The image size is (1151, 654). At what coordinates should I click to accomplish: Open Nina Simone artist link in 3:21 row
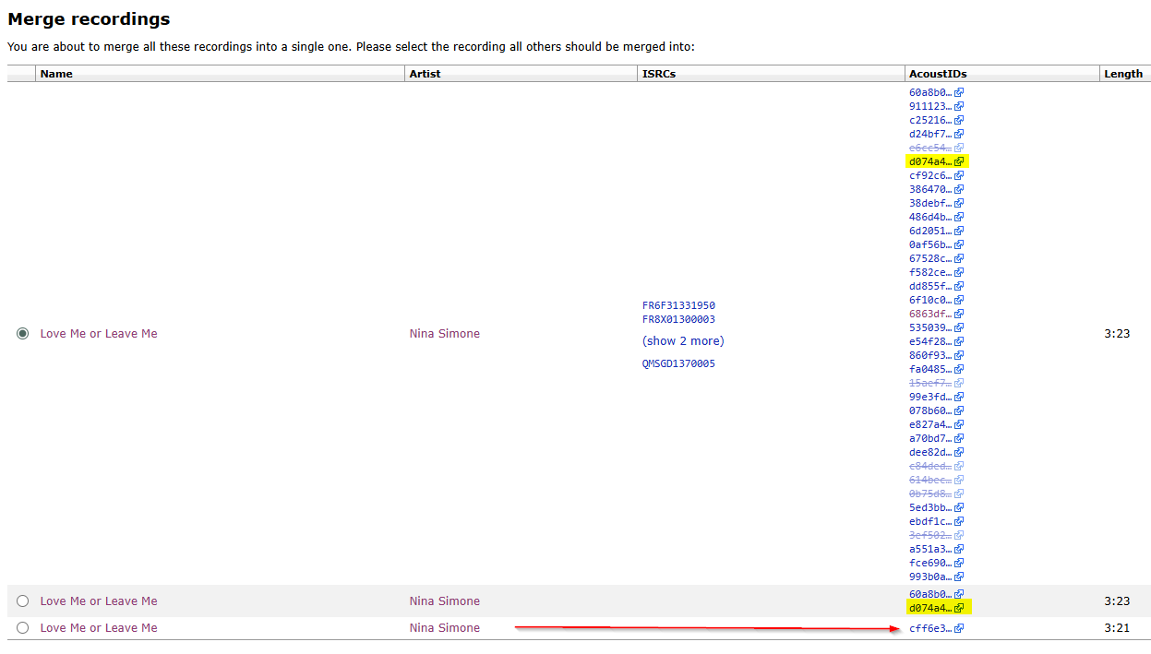coord(445,627)
